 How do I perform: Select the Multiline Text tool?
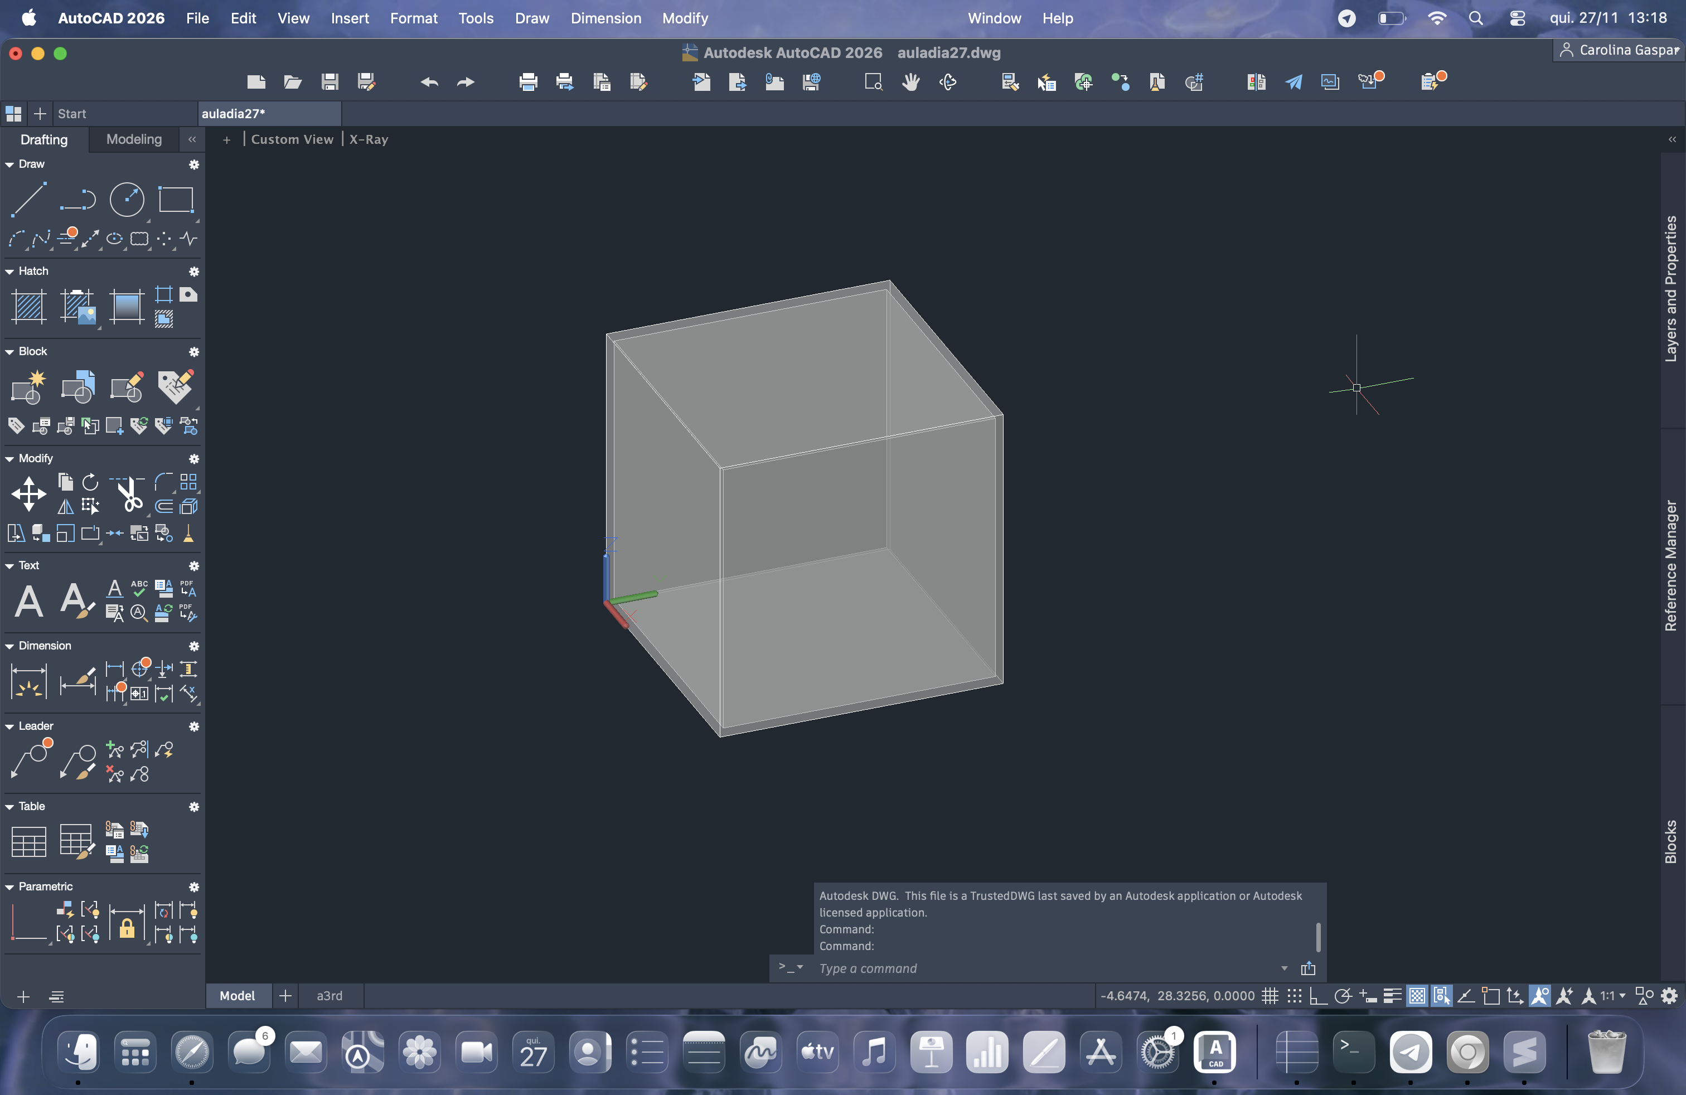tap(29, 600)
